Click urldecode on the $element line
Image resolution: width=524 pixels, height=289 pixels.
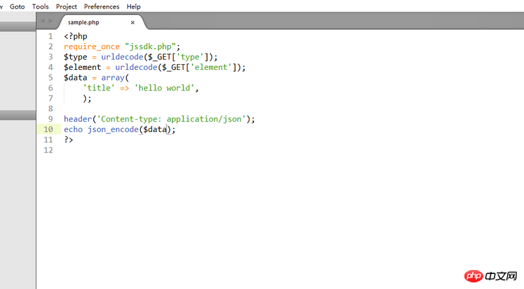[136, 67]
